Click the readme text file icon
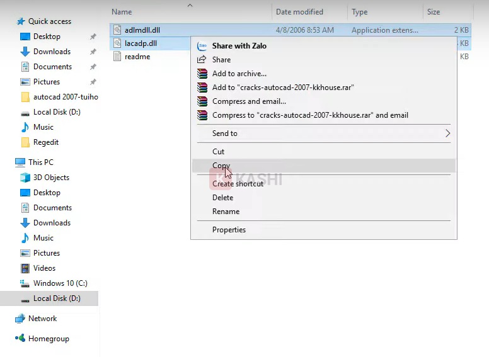Viewport: 489px width, 357px height. [x=117, y=57]
